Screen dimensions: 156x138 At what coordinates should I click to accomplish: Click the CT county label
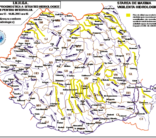[x=141, y=119]
